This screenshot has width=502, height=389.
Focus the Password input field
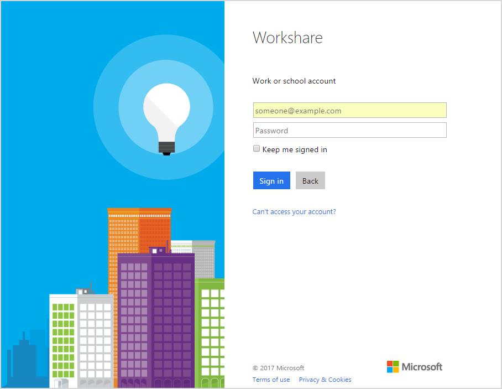[349, 130]
